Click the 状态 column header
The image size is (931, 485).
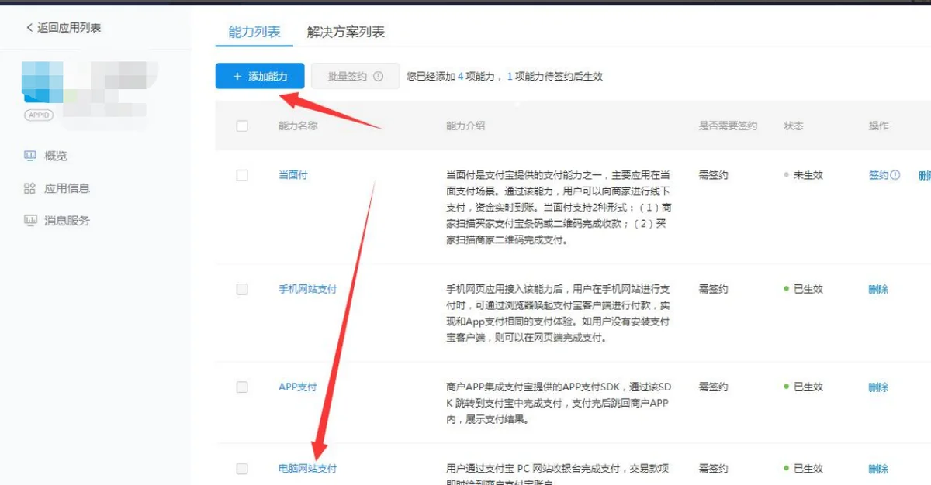(794, 126)
